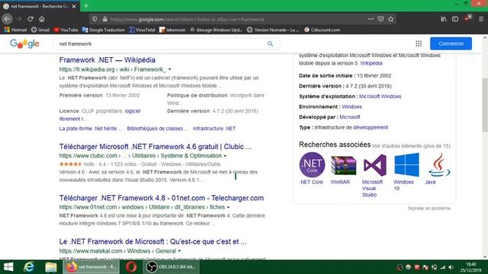Click the red extension icon in toolbar

(x=467, y=18)
